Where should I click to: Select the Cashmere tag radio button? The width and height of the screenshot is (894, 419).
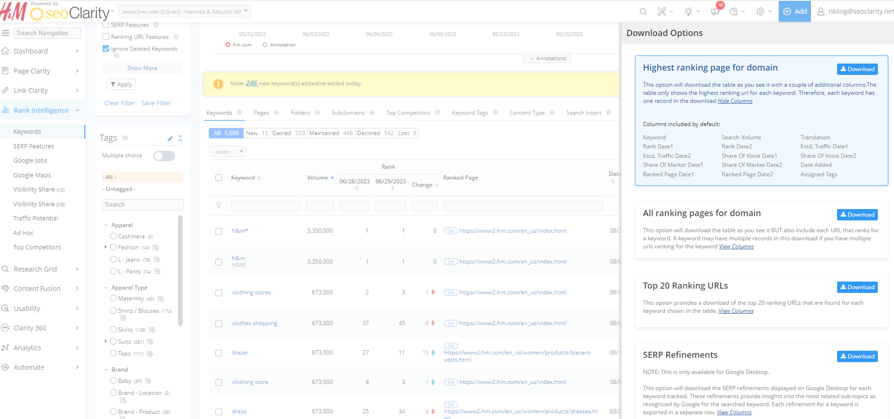[x=113, y=236]
